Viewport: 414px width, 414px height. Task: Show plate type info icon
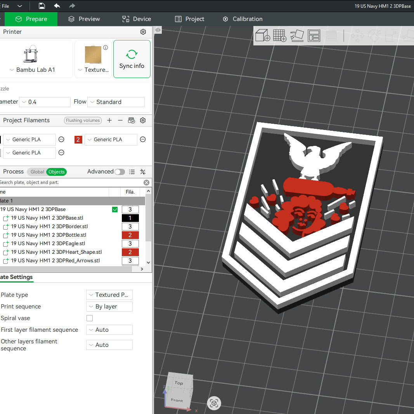[106, 47]
